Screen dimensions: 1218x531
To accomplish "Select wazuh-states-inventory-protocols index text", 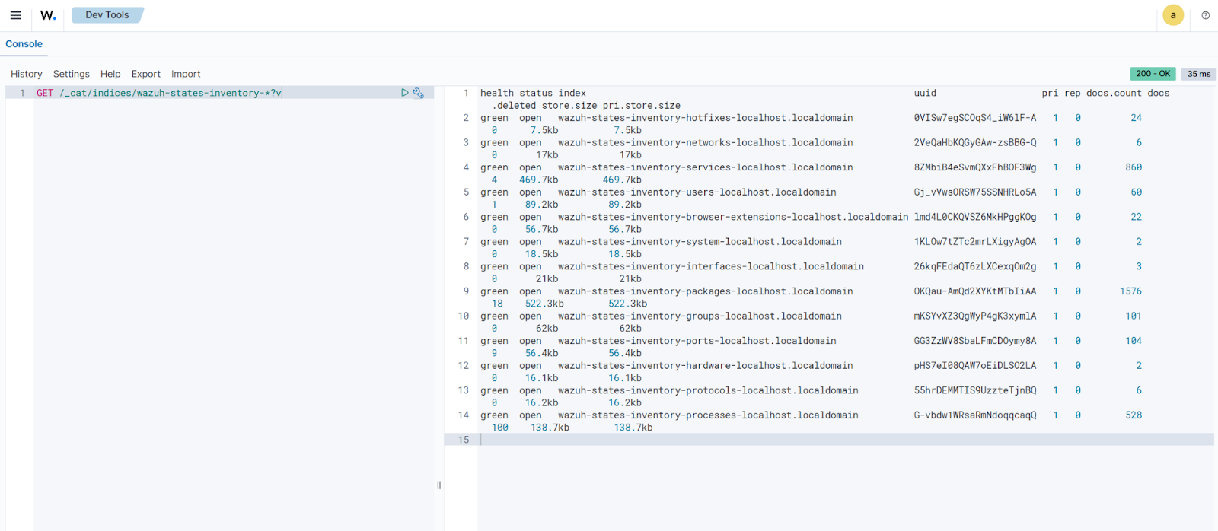I will tap(708, 390).
